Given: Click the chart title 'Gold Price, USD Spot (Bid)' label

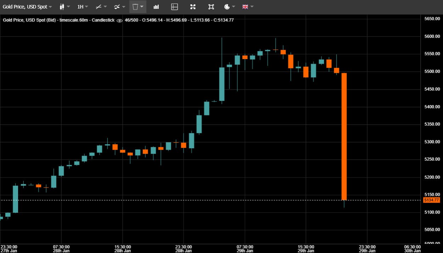Looking at the screenshot, I should tap(30, 20).
